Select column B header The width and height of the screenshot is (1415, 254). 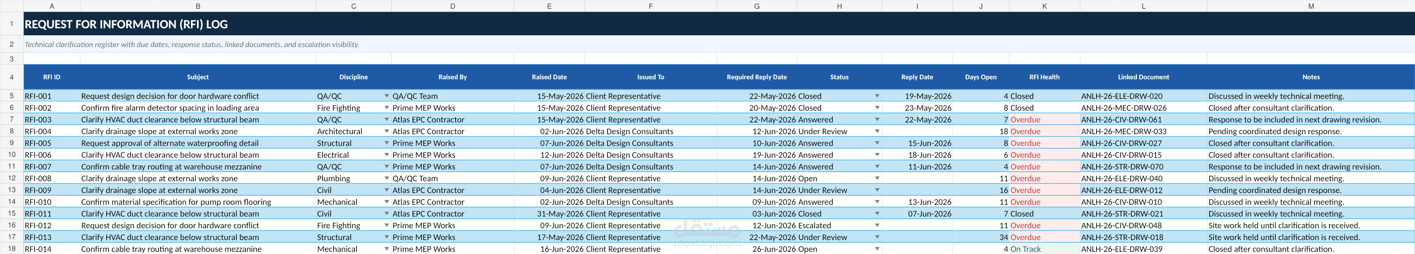tap(198, 6)
